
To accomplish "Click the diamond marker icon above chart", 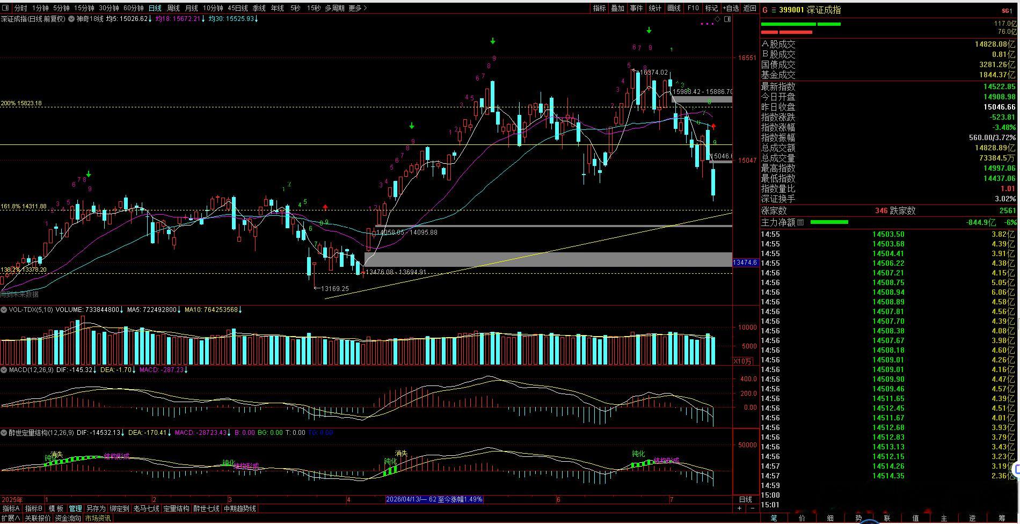I will coord(718,19).
